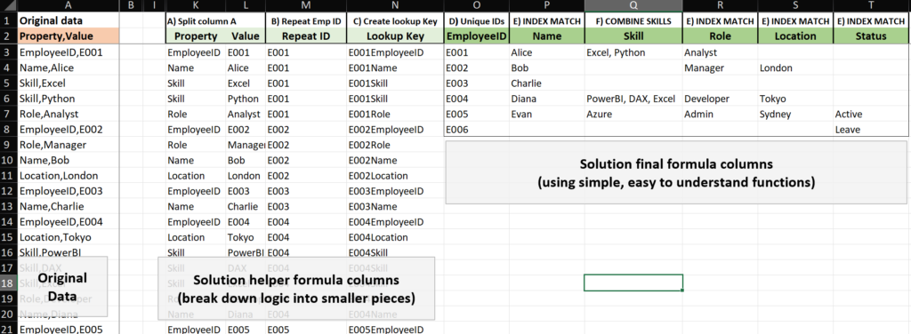Select lookup key cell 'E001EmployeeID'
Image resolution: width=911 pixels, height=334 pixels.
coord(395,52)
